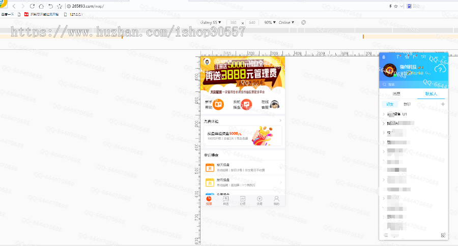Go to the browser home page
Screen dimensions: 458x246
pos(41,6)
